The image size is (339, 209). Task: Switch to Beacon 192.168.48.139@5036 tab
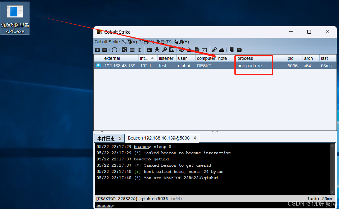coord(159,138)
